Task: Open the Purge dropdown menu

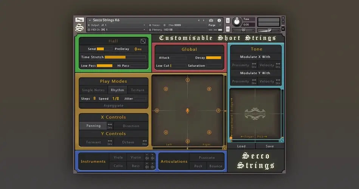Action: coord(215,25)
